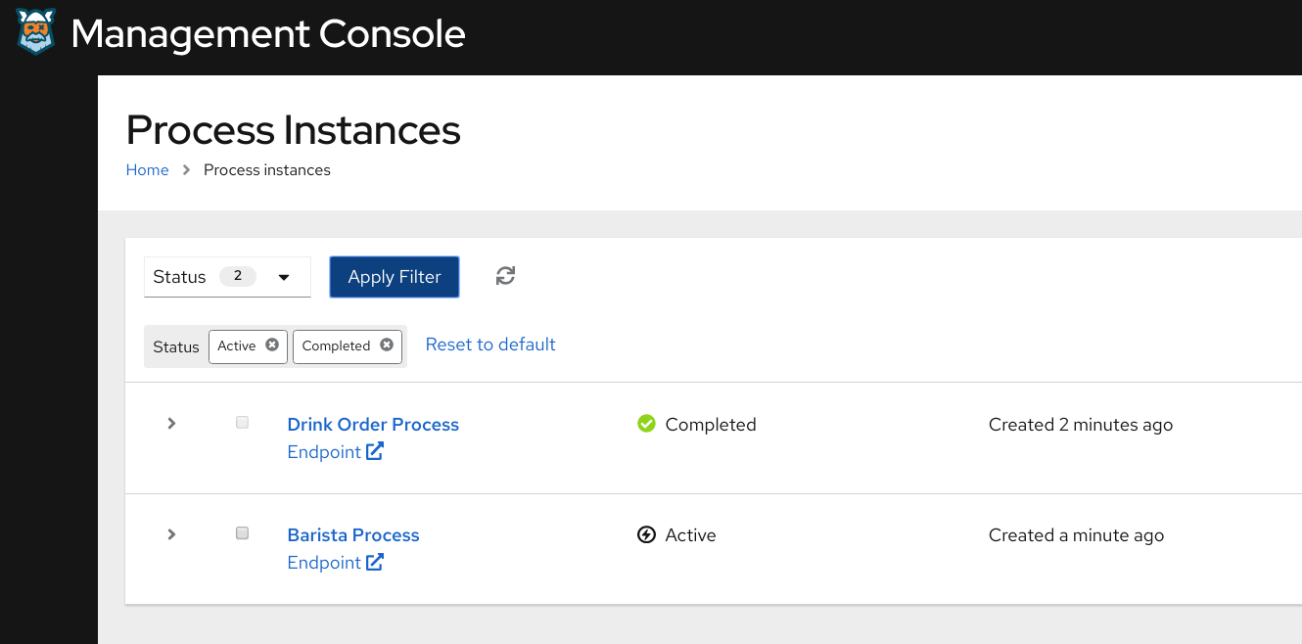1302x644 pixels.
Task: Expand the Drink Order Process row
Action: tap(171, 423)
